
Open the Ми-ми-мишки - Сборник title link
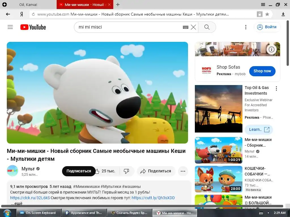coord(258,142)
